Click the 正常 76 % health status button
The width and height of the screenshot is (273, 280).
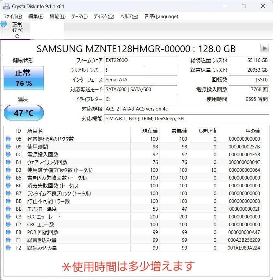click(23, 78)
